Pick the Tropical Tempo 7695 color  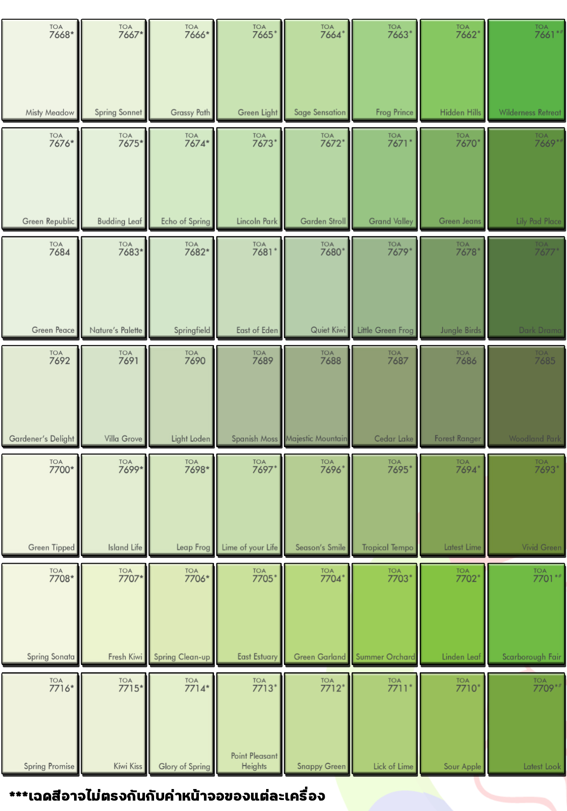coord(385,505)
